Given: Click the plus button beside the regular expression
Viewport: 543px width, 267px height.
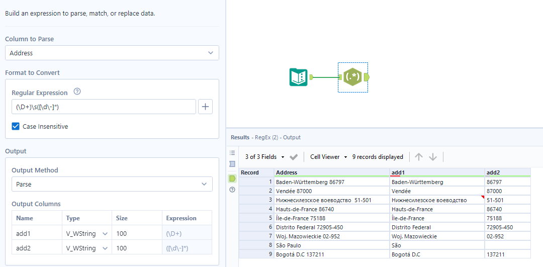Looking at the screenshot, I should [206, 107].
